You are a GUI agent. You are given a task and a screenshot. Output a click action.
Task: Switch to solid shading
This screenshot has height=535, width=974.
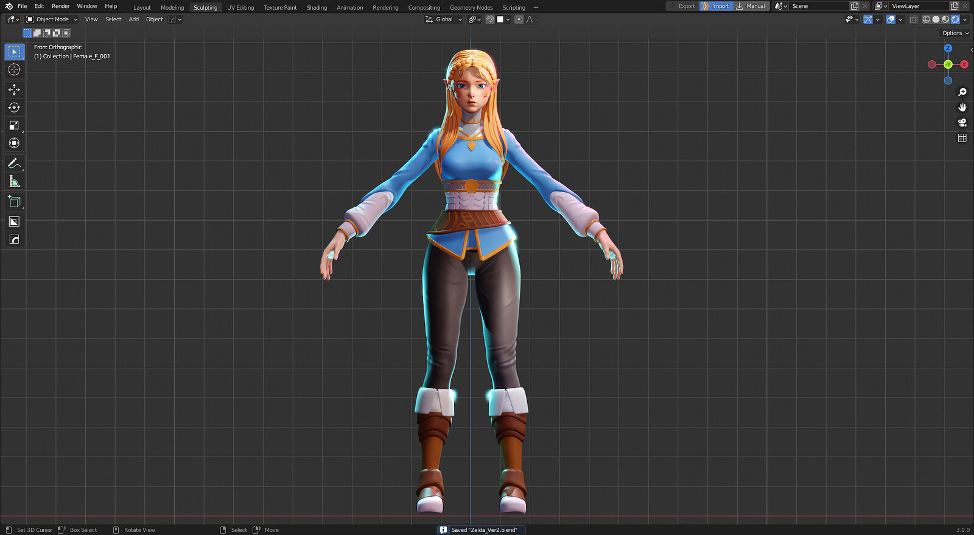point(936,19)
